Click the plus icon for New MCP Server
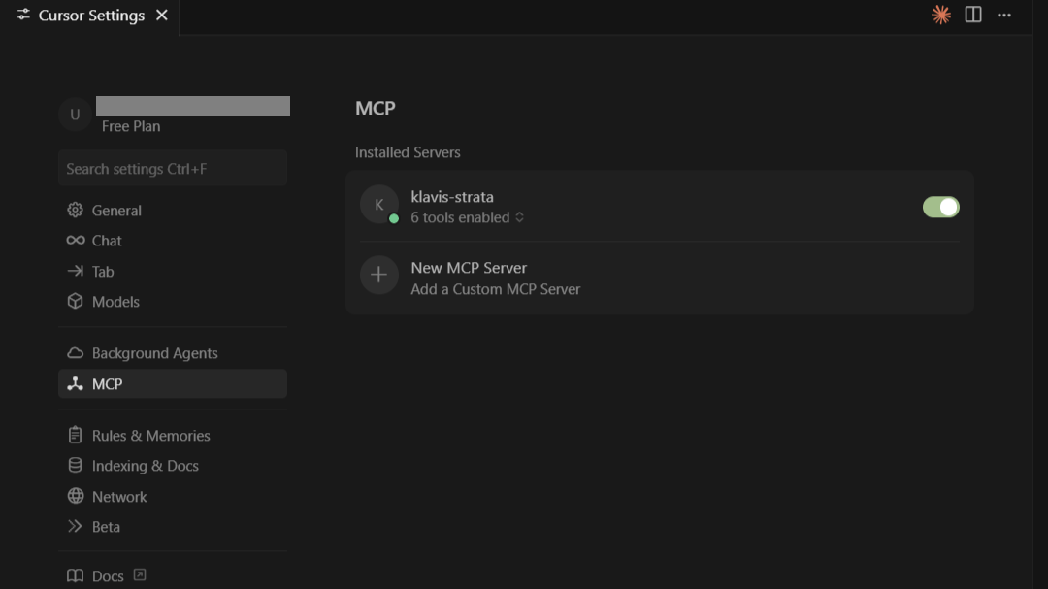Viewport: 1048px width, 589px height. 379,275
